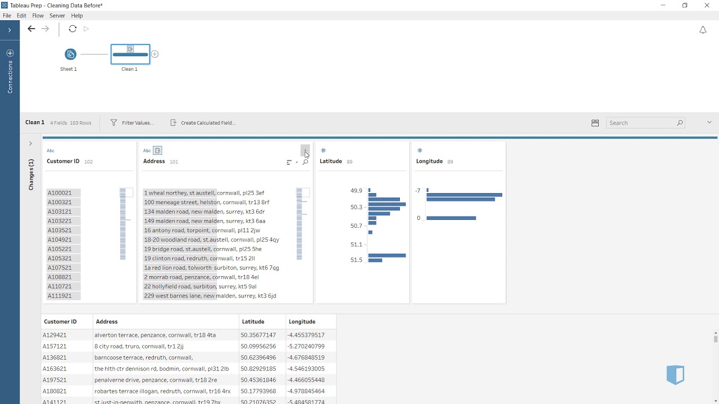
Task: Select the Address field name
Action: point(154,161)
